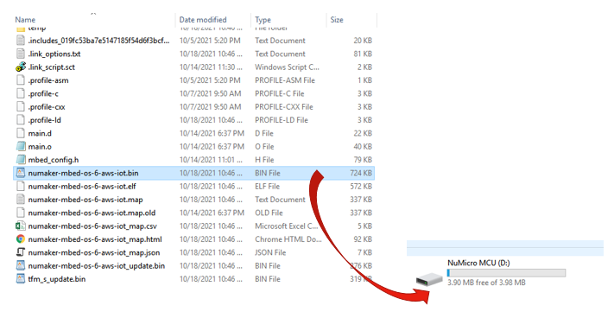Click the 3.90 MB free of 3.98 MB text

[486, 283]
